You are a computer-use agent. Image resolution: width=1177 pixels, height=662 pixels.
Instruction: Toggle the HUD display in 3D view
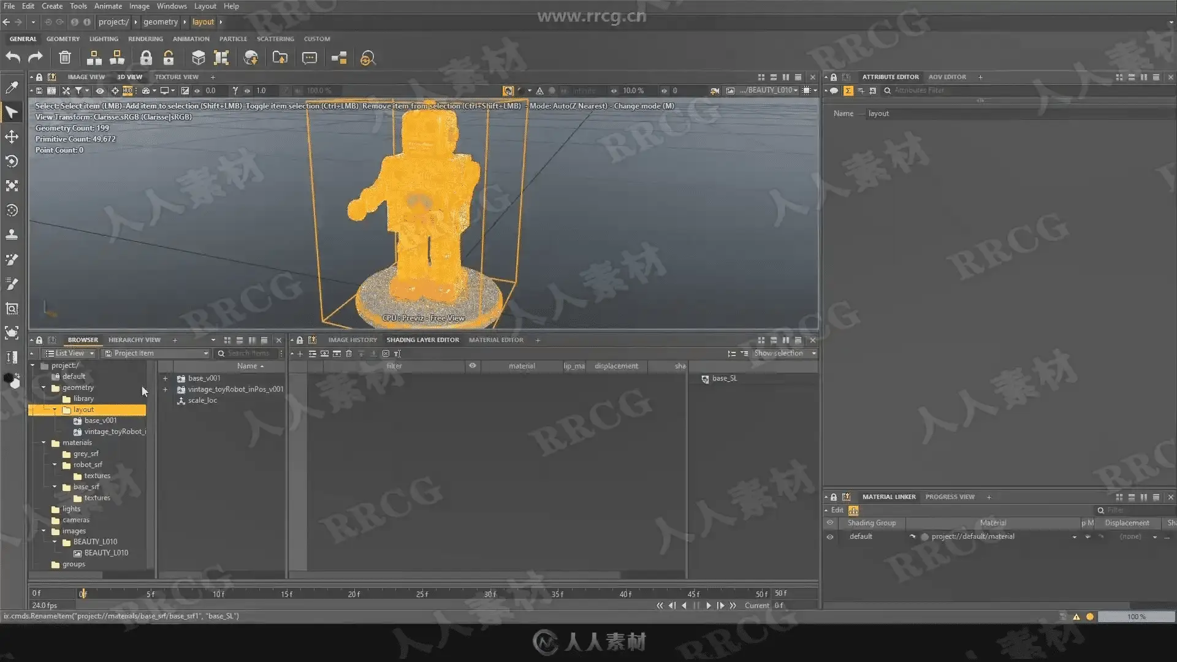coord(128,91)
